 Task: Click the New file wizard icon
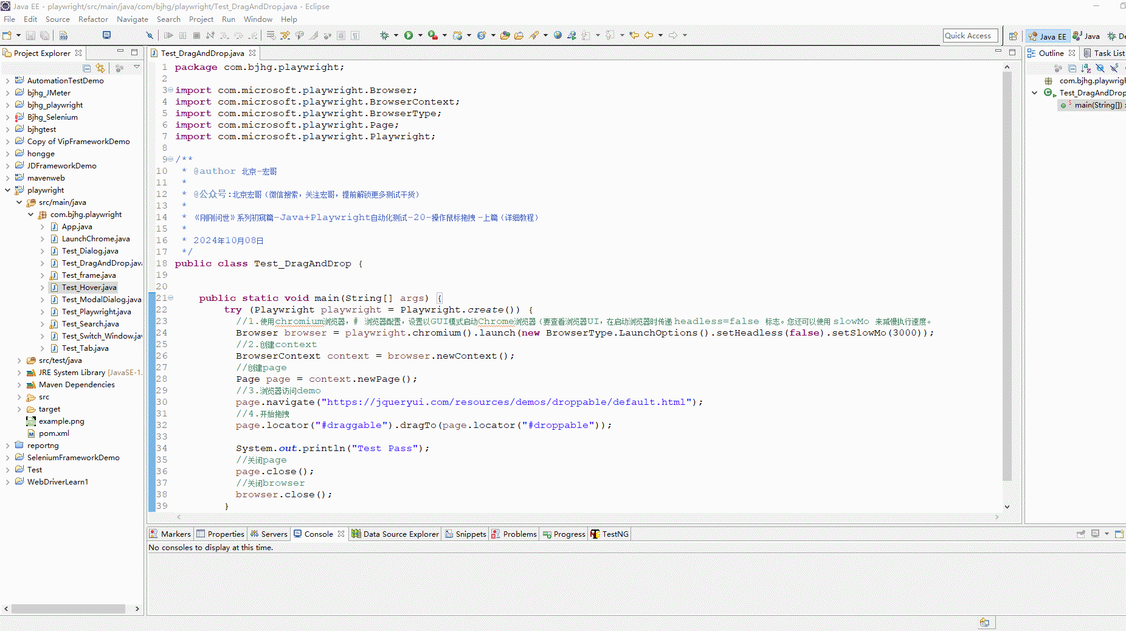7,35
